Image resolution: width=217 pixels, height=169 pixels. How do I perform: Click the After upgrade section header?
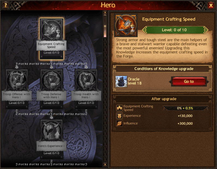(164, 99)
